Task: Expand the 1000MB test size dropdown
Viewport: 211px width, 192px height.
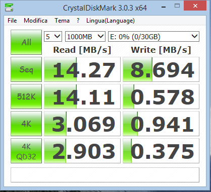Action: pyautogui.click(x=85, y=36)
